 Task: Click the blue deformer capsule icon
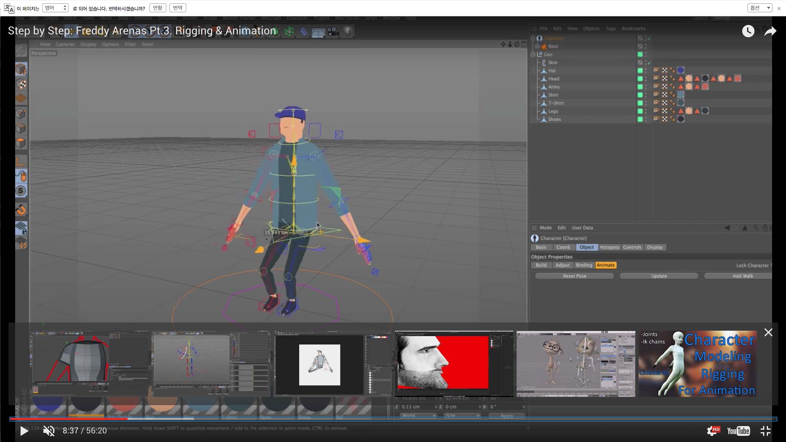[x=304, y=32]
